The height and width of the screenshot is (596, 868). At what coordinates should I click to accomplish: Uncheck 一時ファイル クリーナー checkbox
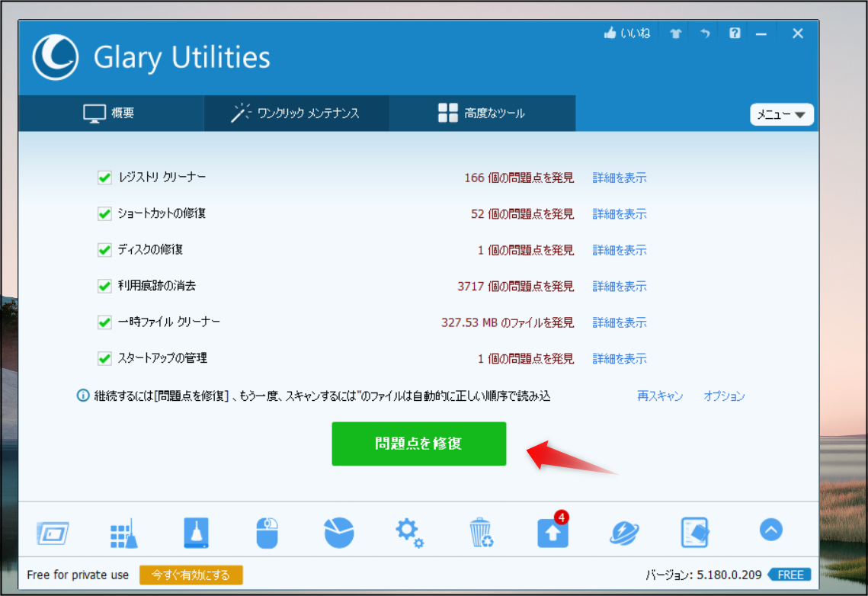click(104, 322)
